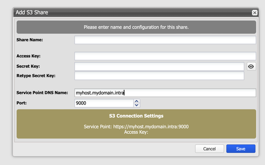265x165 pixels.
Task: Click the Access Key line in summary panel
Action: pos(136,132)
